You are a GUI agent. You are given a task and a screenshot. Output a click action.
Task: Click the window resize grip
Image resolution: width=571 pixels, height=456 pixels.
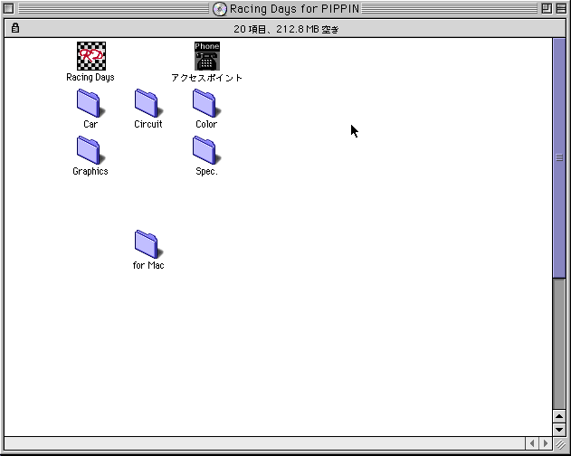[x=560, y=443]
